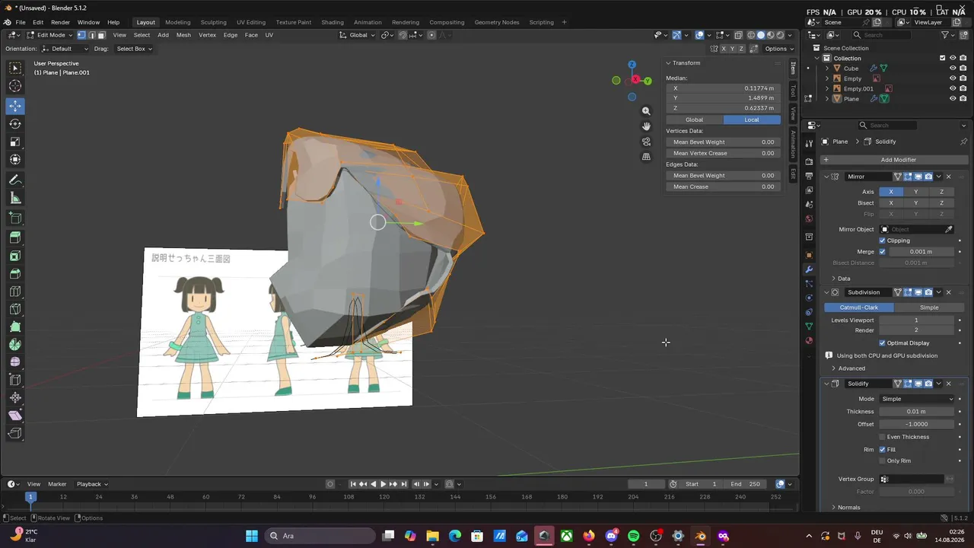Enable Only Rim checkbox

click(x=882, y=460)
